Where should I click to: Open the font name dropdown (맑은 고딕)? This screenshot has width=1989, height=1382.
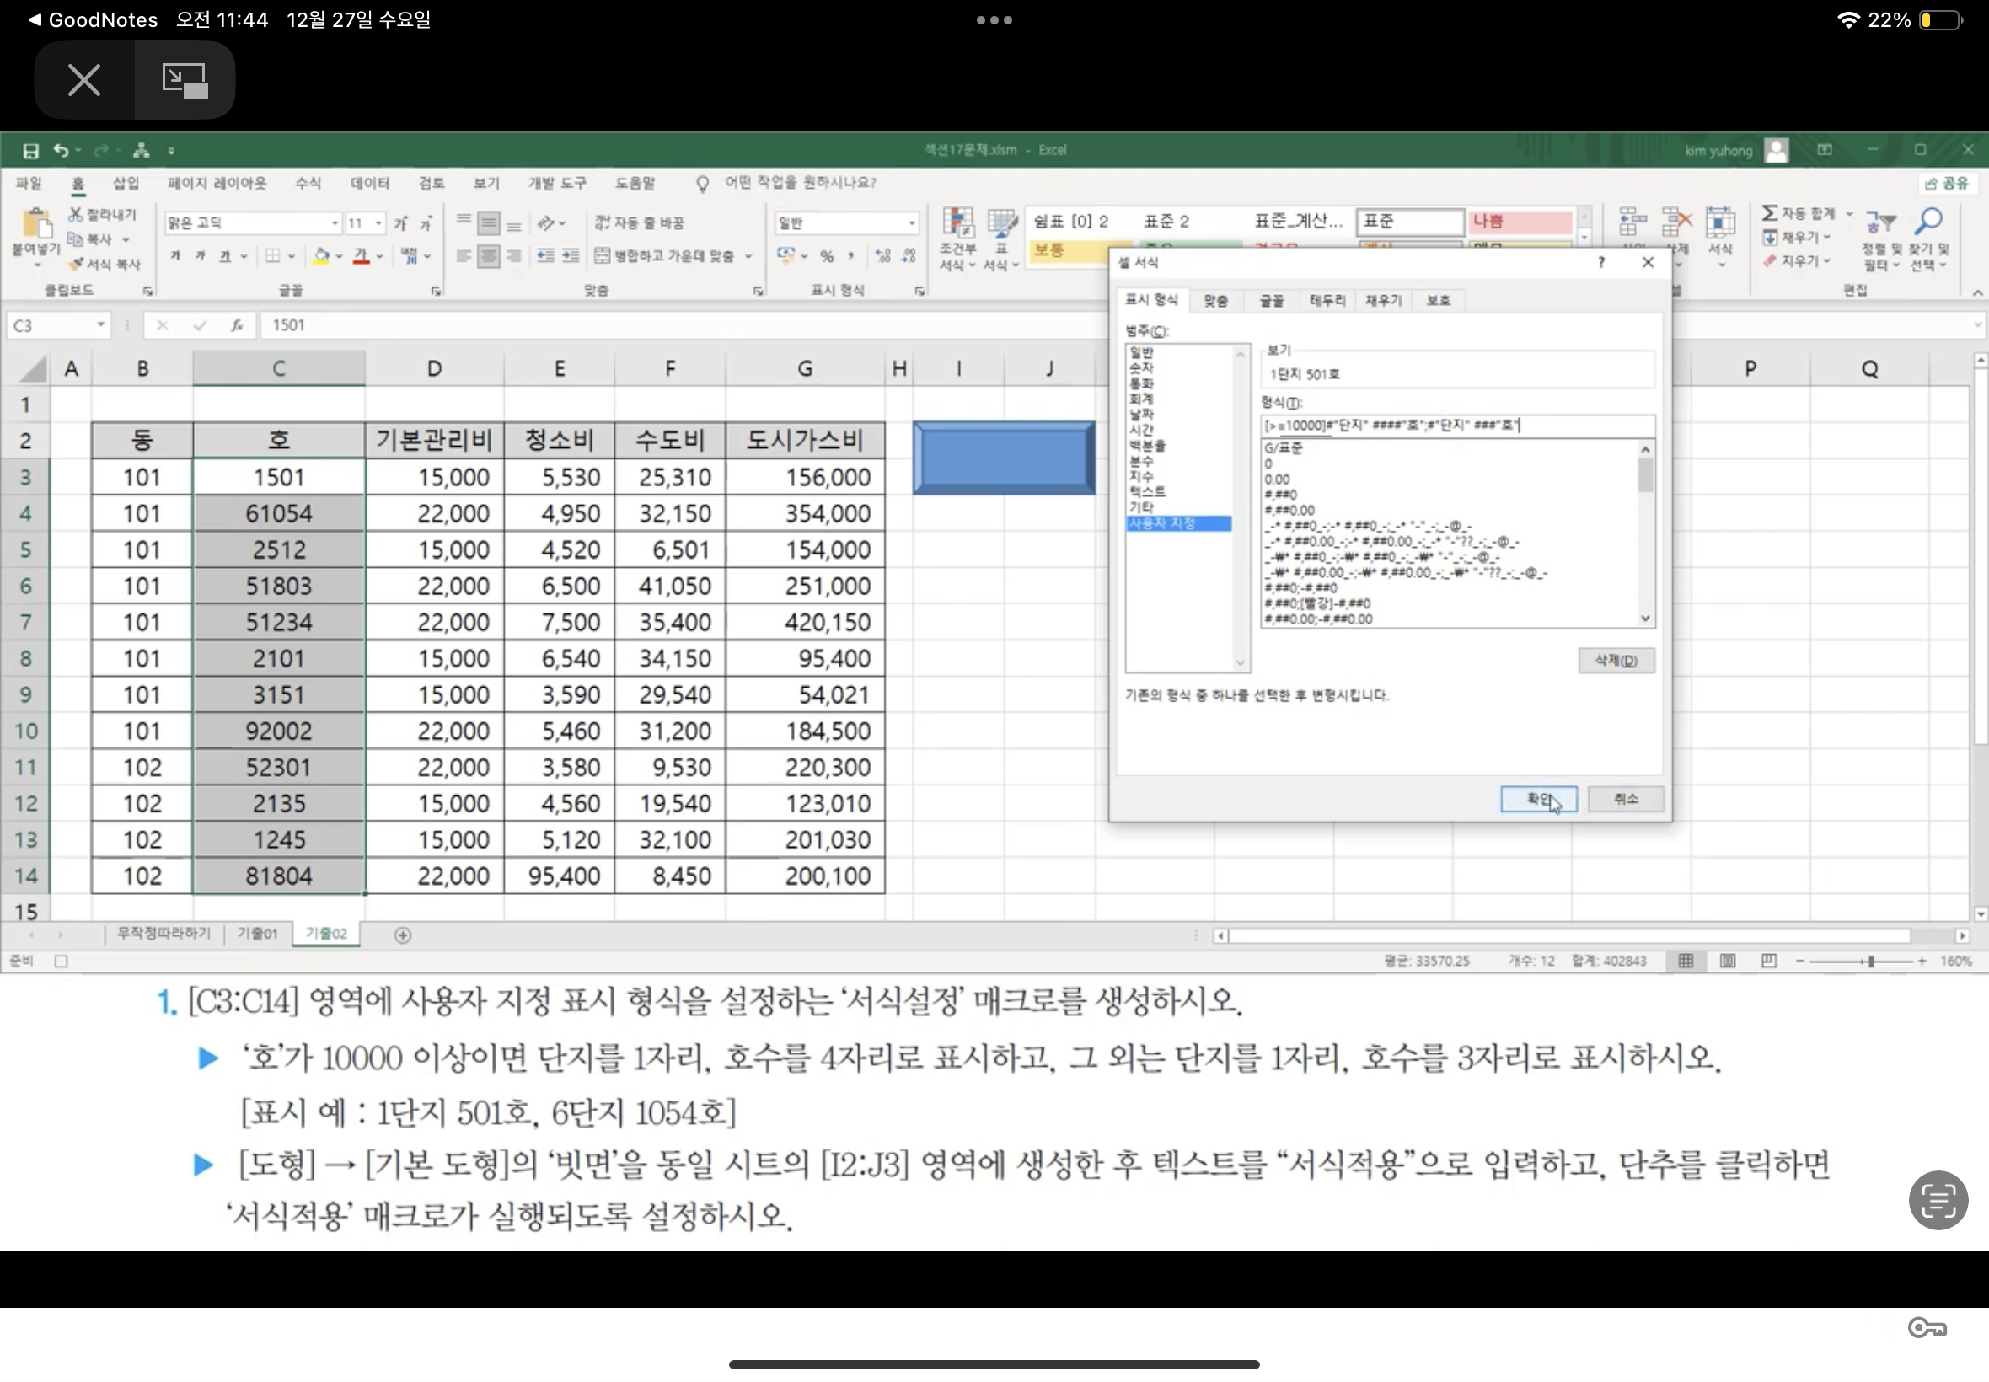pyautogui.click(x=335, y=223)
